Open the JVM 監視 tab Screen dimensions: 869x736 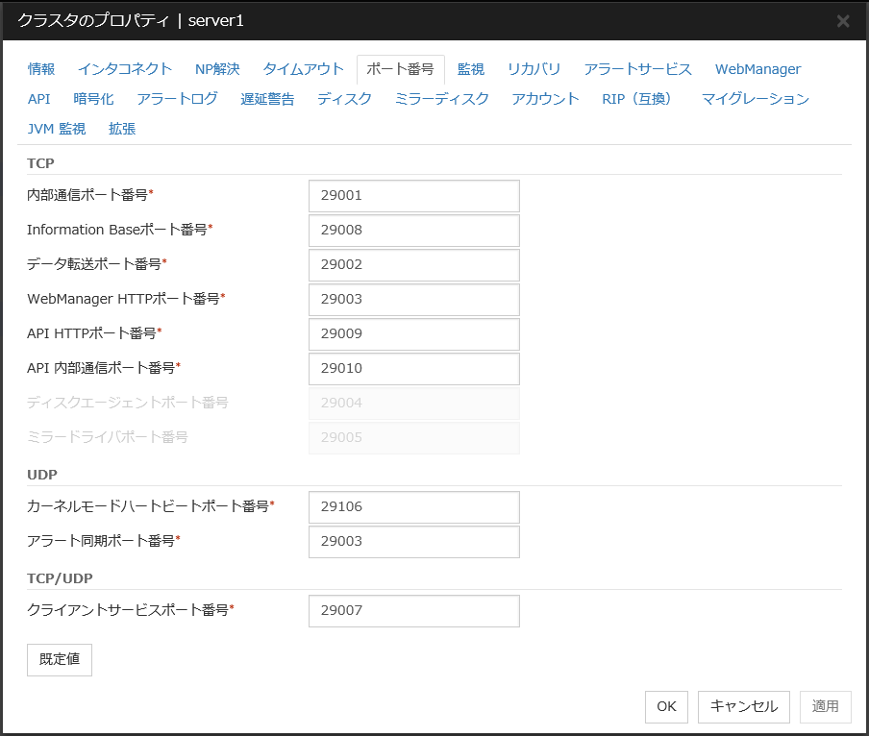(57, 129)
